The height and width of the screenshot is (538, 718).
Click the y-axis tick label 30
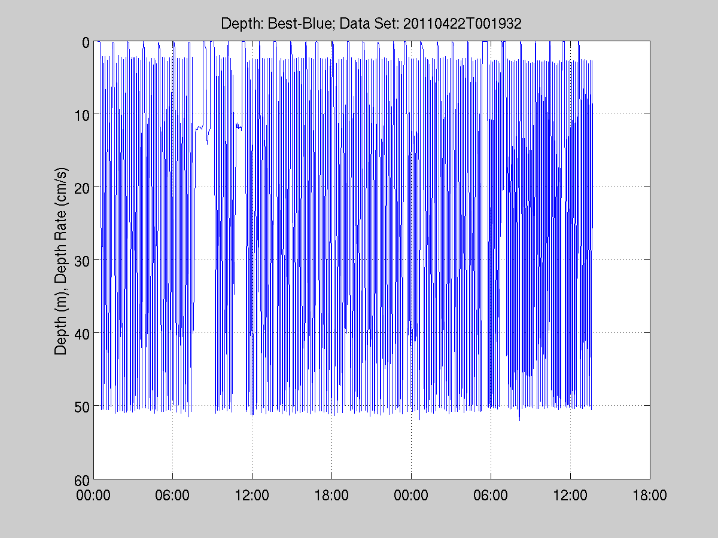pos(83,261)
